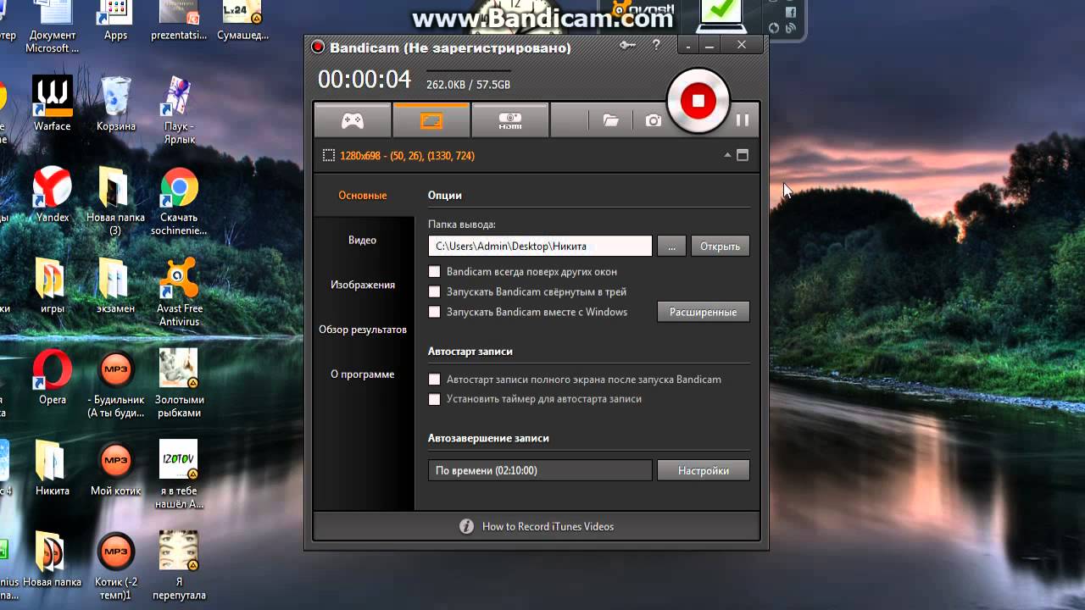The width and height of the screenshot is (1085, 610).
Task: Select the Корзина recycle bin icon
Action: pyautogui.click(x=116, y=104)
